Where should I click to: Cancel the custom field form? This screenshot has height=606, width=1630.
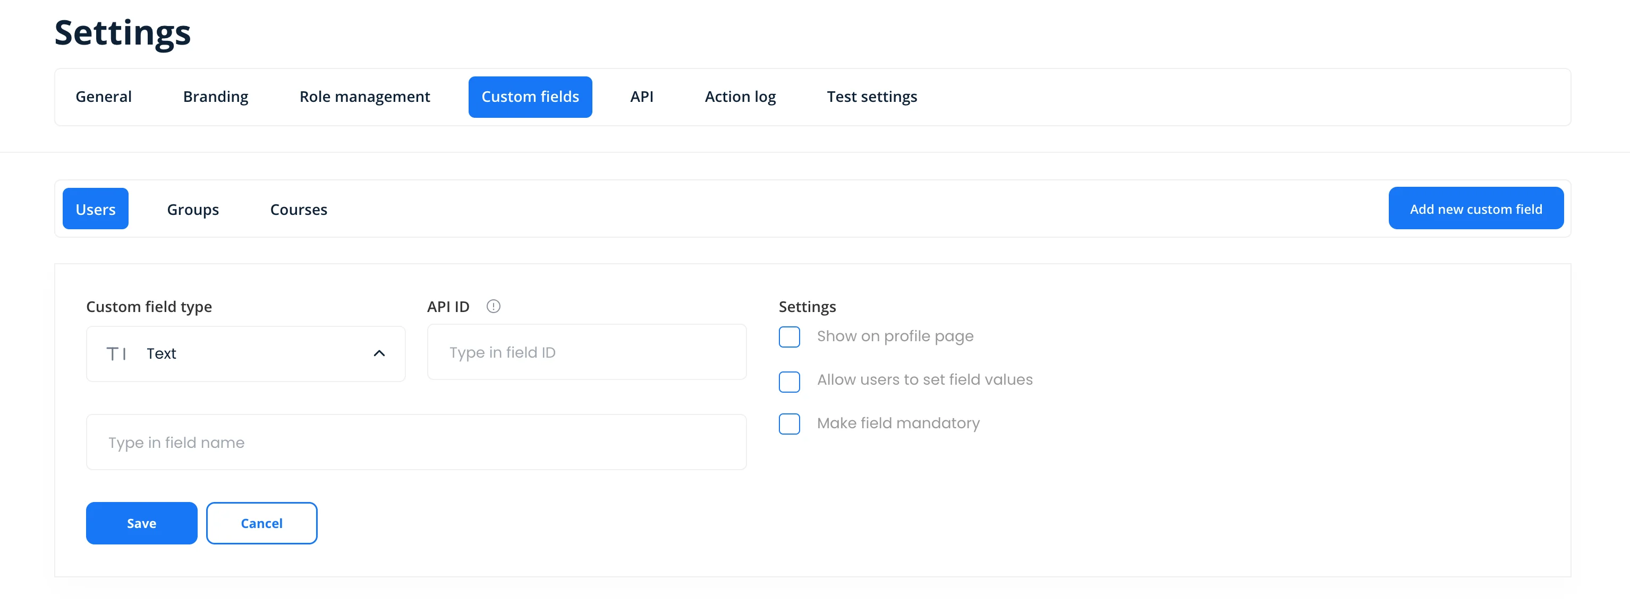261,523
